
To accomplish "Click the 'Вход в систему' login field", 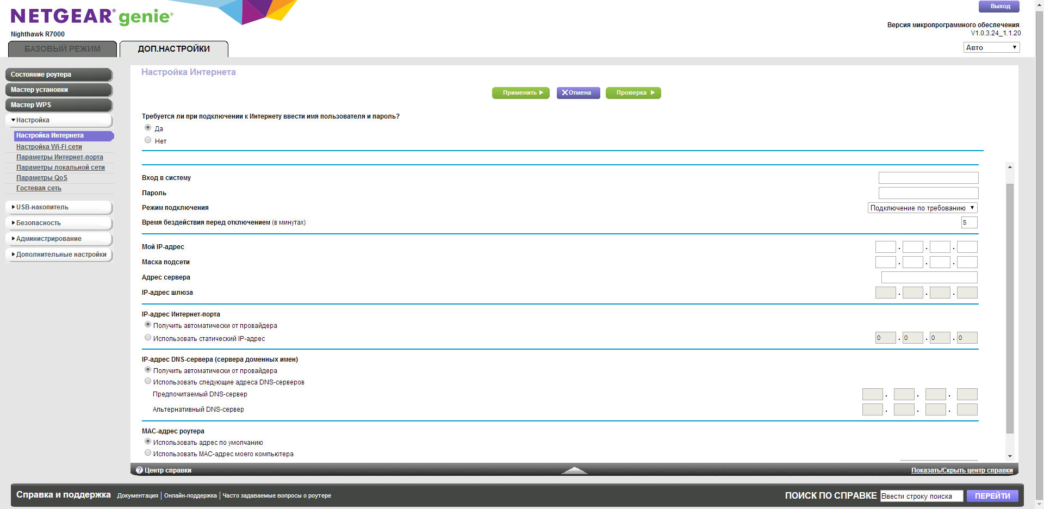I will point(928,178).
